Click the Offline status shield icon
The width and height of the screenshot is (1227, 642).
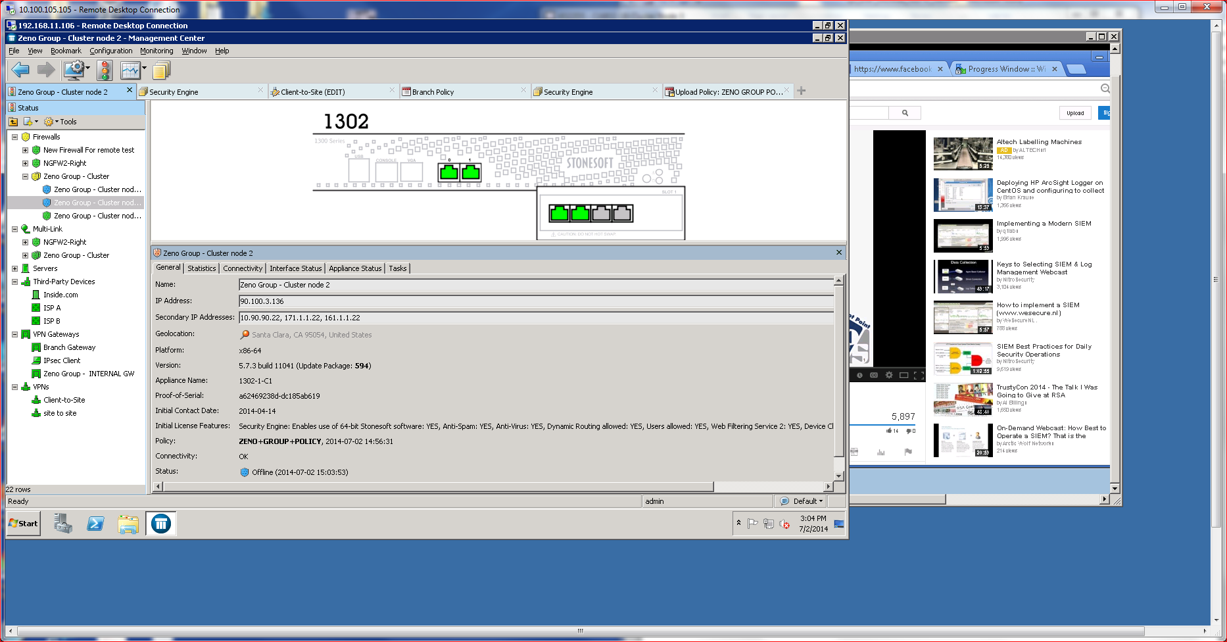coord(245,472)
